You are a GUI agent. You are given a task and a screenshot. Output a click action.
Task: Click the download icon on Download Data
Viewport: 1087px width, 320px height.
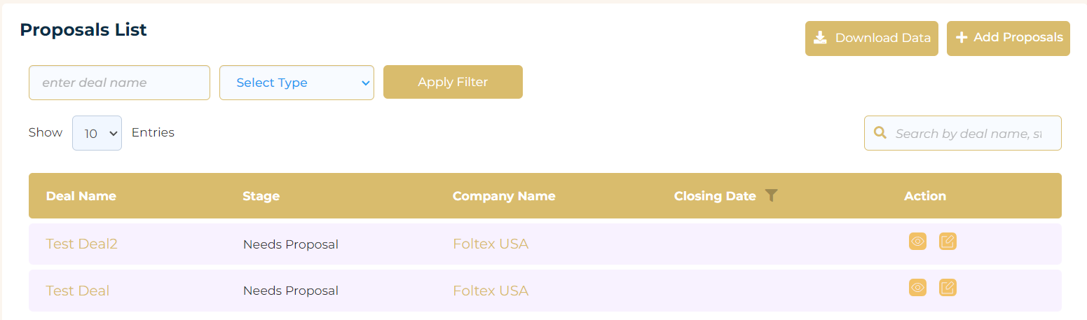820,38
